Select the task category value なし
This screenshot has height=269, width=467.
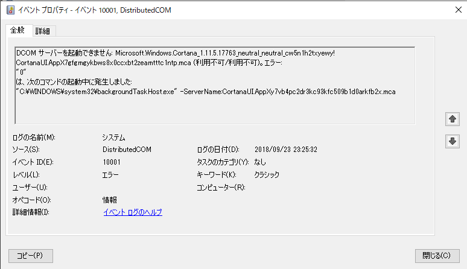pyautogui.click(x=260, y=162)
